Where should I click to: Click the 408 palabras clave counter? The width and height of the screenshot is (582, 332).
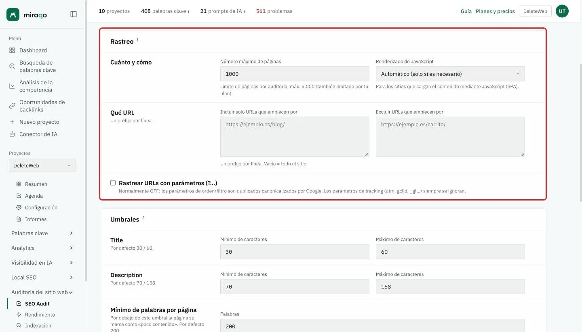tap(165, 11)
